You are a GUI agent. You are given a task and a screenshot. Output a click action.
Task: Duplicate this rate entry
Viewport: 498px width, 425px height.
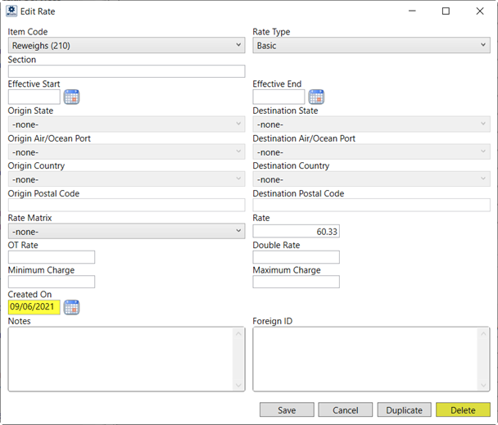tap(404, 409)
